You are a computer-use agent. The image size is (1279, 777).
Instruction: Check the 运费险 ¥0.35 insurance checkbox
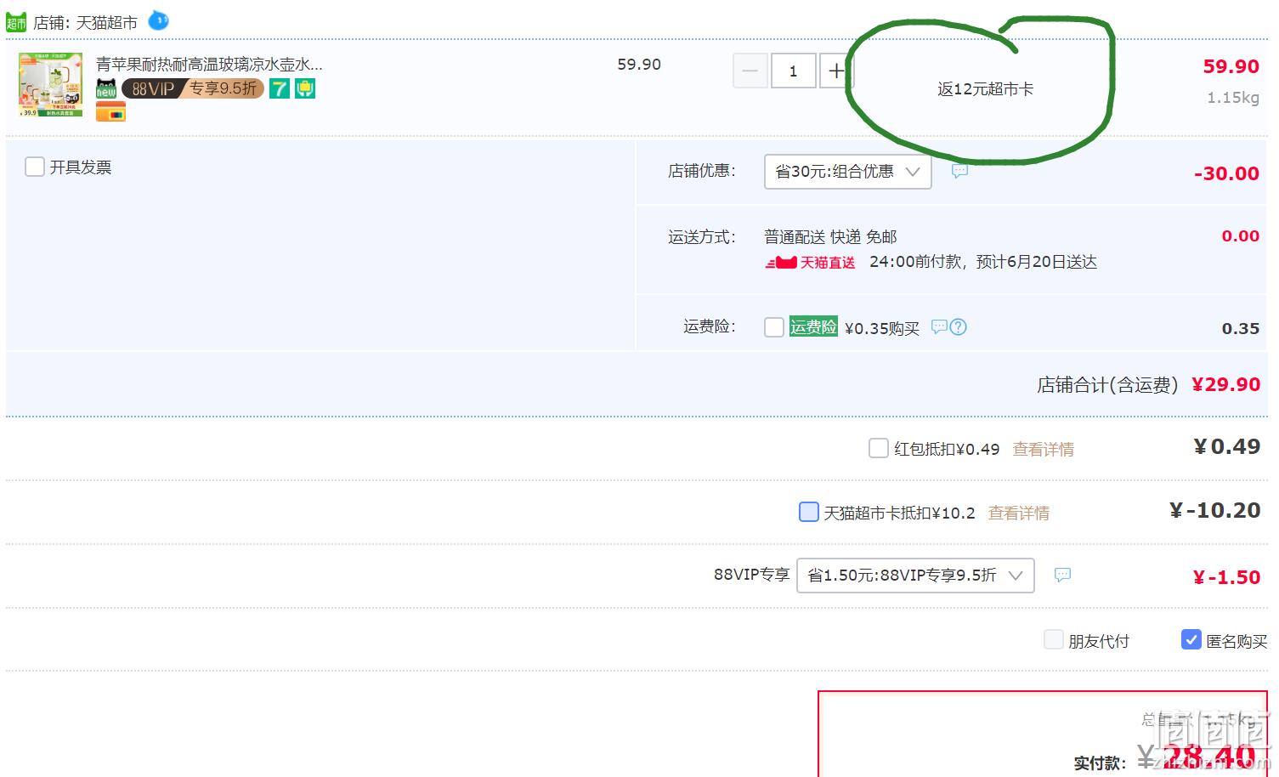point(774,327)
